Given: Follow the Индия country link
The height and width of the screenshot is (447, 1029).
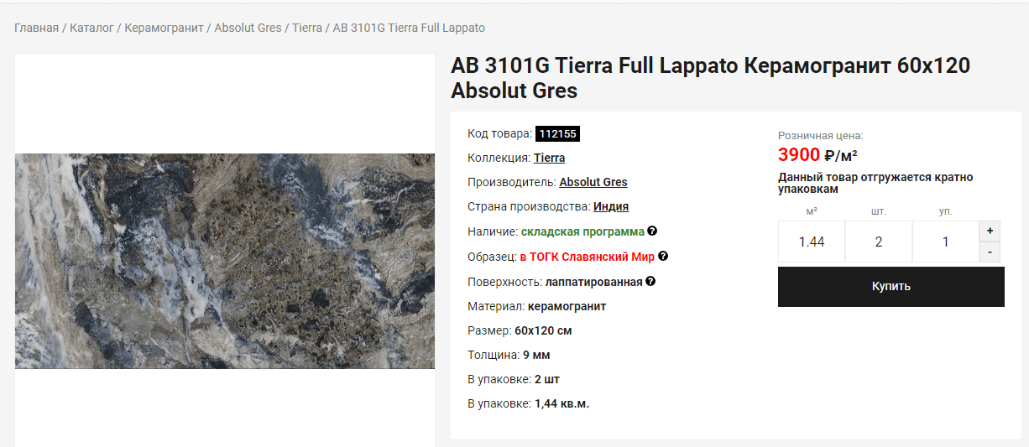Looking at the screenshot, I should pos(611,206).
